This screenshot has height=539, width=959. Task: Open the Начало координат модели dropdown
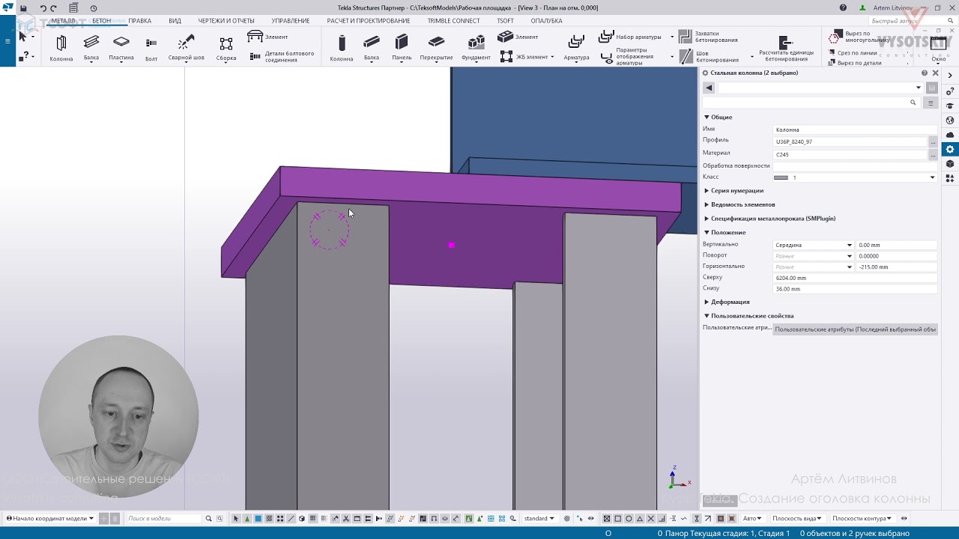[50, 518]
